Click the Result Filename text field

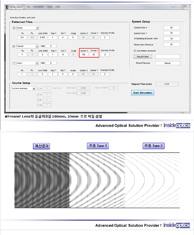tap(167, 63)
